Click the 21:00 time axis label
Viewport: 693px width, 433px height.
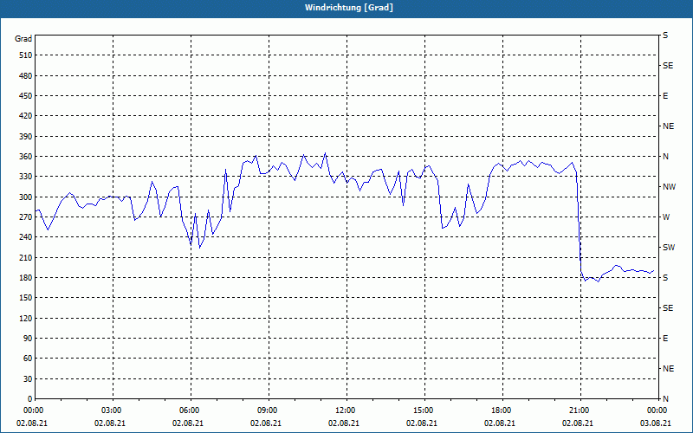click(x=578, y=410)
